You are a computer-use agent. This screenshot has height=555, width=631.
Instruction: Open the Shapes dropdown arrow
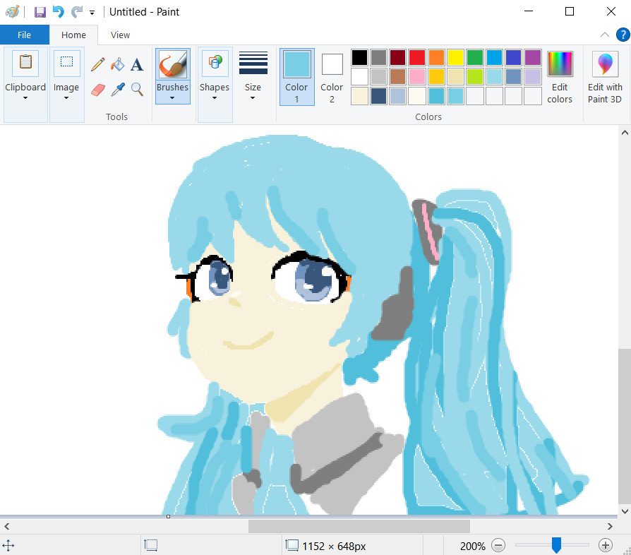[215, 98]
